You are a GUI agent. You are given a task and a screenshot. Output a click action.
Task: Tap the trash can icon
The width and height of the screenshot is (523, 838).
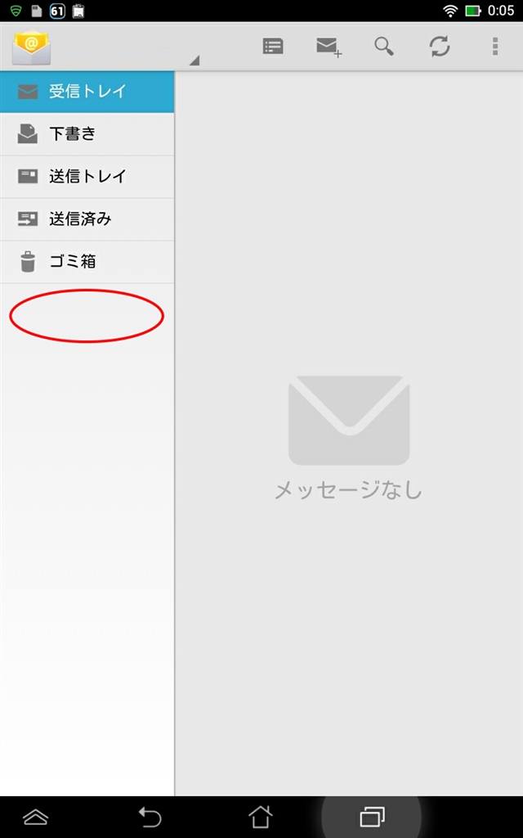(28, 262)
